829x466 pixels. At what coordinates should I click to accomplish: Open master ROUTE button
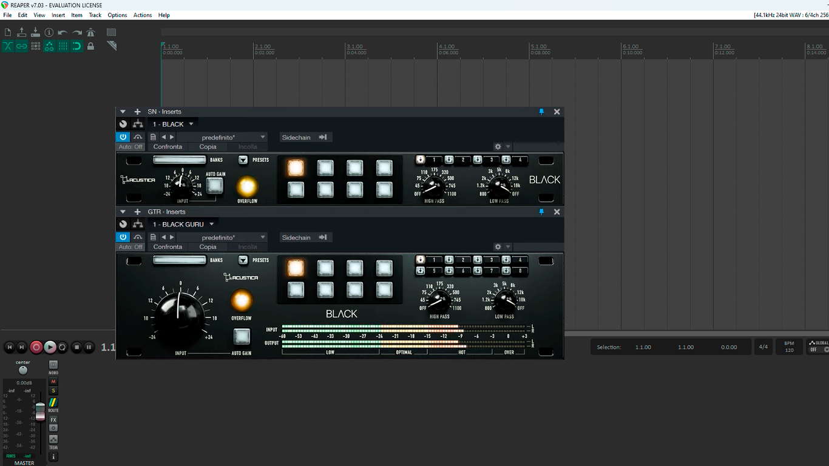(53, 403)
